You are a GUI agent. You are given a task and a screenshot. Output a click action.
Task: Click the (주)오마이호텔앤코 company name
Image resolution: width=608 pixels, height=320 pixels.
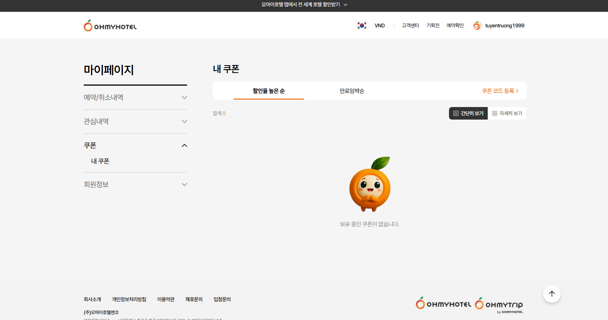click(x=101, y=313)
